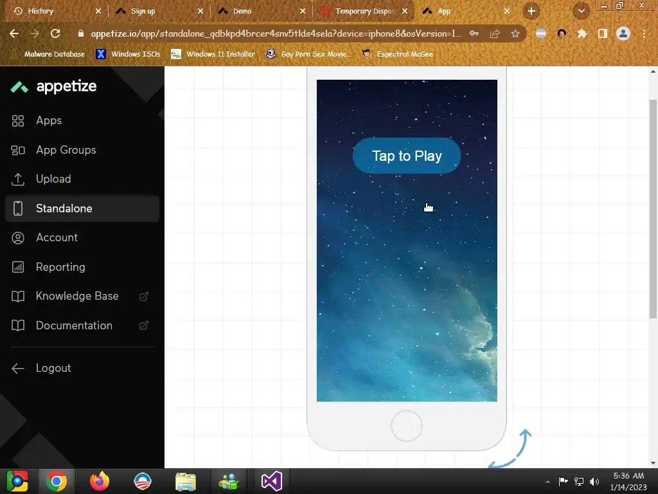Open the Reporting page

(82, 267)
